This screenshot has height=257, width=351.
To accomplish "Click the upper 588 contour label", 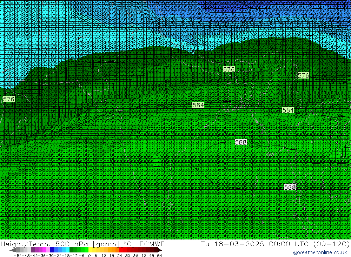I will point(241,142).
